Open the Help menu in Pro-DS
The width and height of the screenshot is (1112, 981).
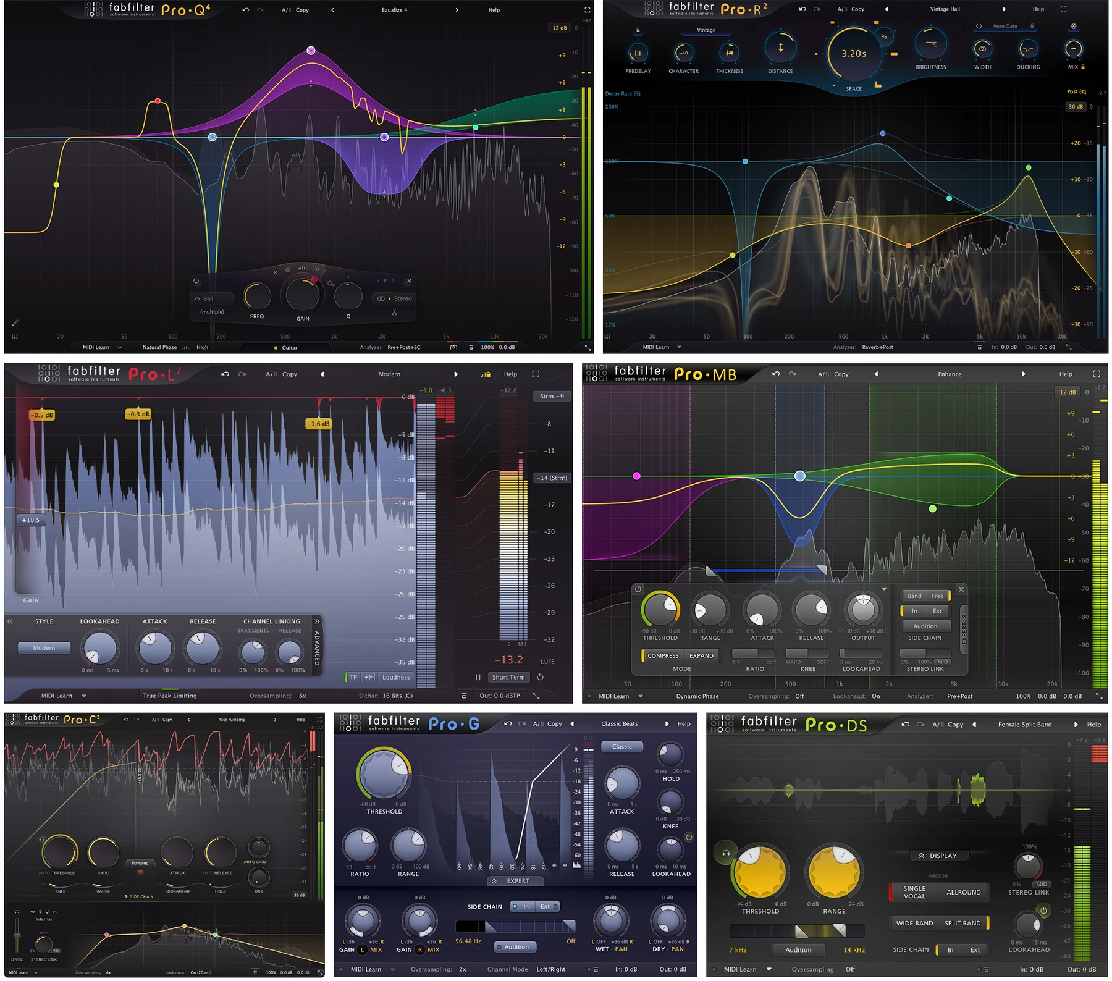click(x=1094, y=724)
